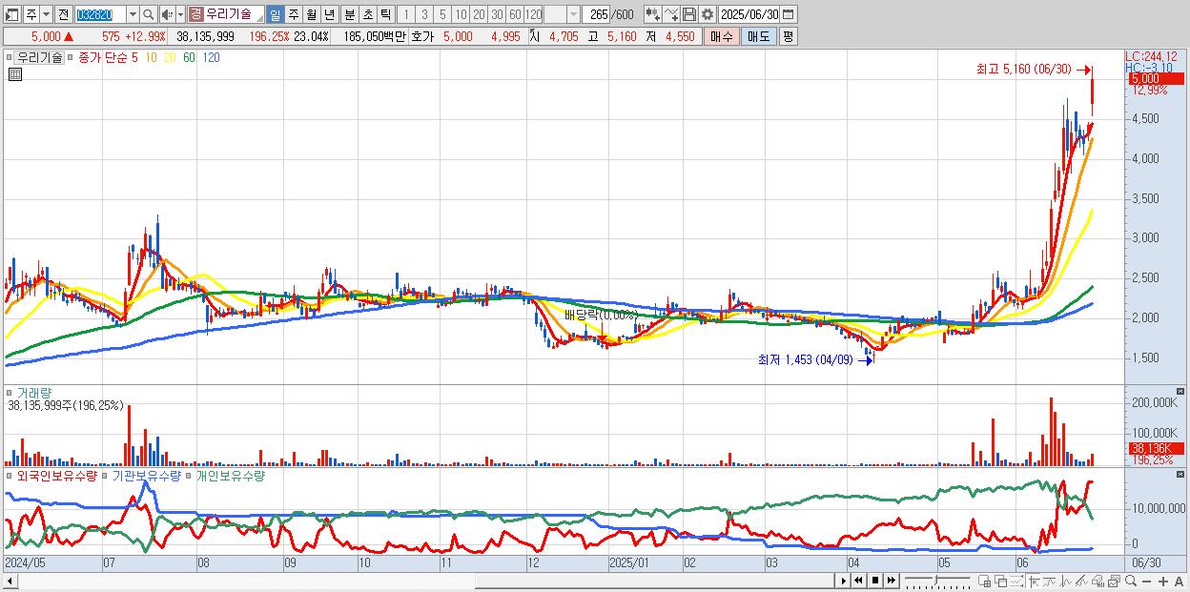Click the 거래량 volume panel label
The height and width of the screenshot is (592, 1190).
[32, 392]
